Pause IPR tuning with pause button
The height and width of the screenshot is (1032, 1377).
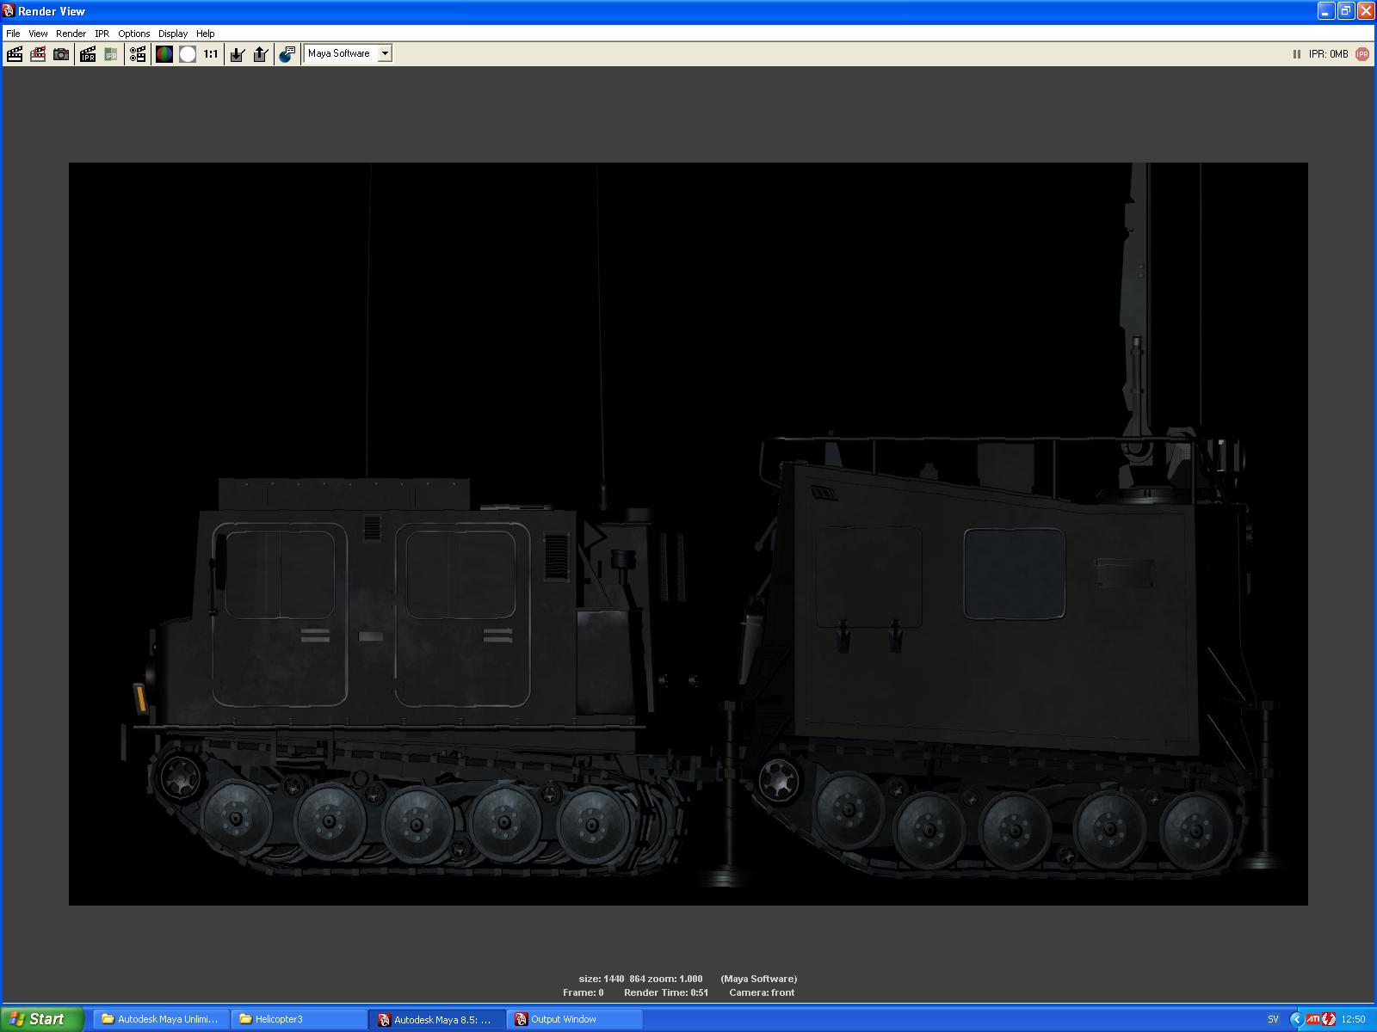point(1296,54)
